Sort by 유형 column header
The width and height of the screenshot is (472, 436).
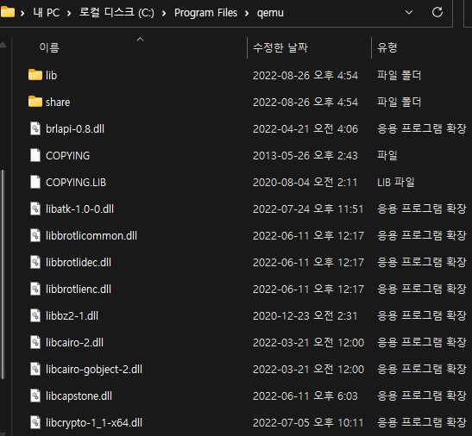coord(387,47)
